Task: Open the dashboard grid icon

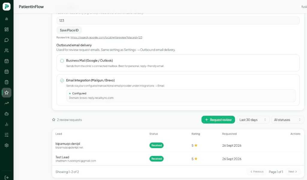Action: pyautogui.click(x=7, y=29)
